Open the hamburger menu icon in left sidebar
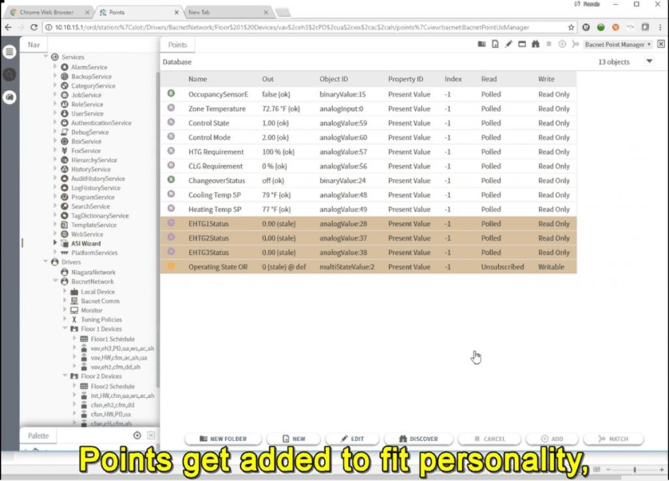The image size is (669, 481). 10,53
